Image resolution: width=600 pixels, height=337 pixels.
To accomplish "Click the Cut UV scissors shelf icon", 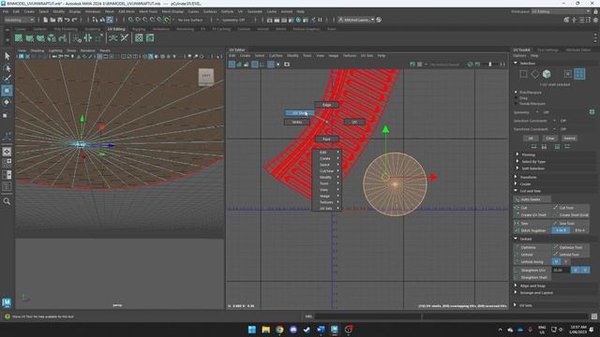I will (x=125, y=37).
